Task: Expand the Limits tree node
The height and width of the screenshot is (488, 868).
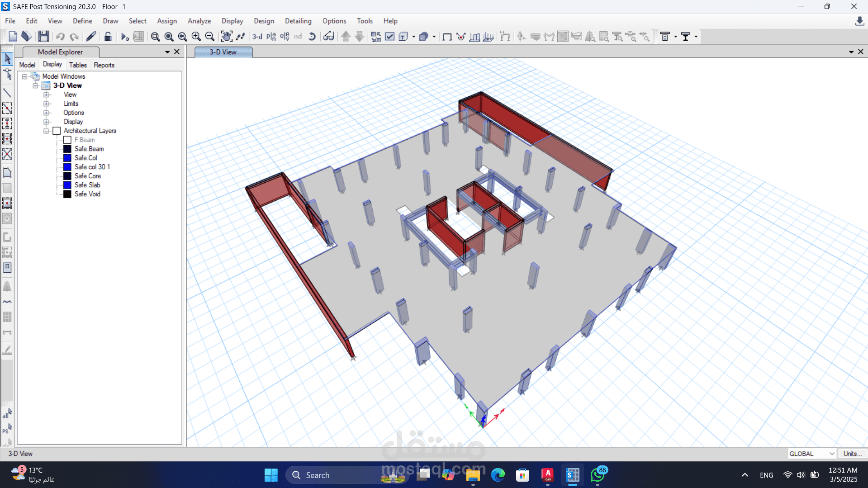Action: click(x=46, y=104)
